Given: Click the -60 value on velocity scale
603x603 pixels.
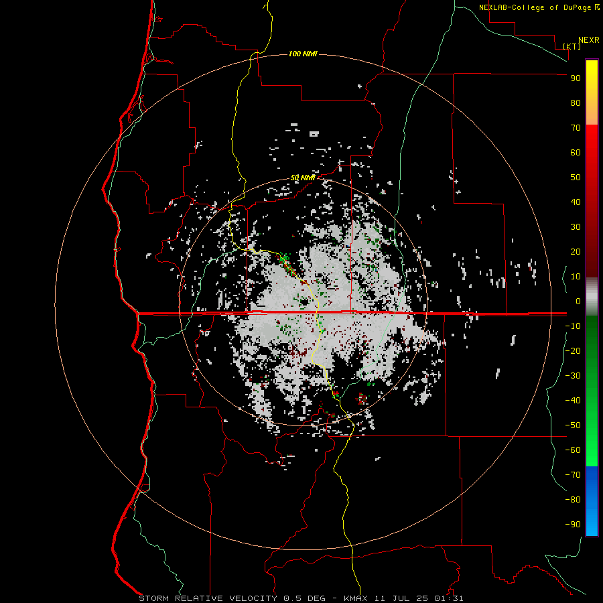Looking at the screenshot, I should (573, 450).
